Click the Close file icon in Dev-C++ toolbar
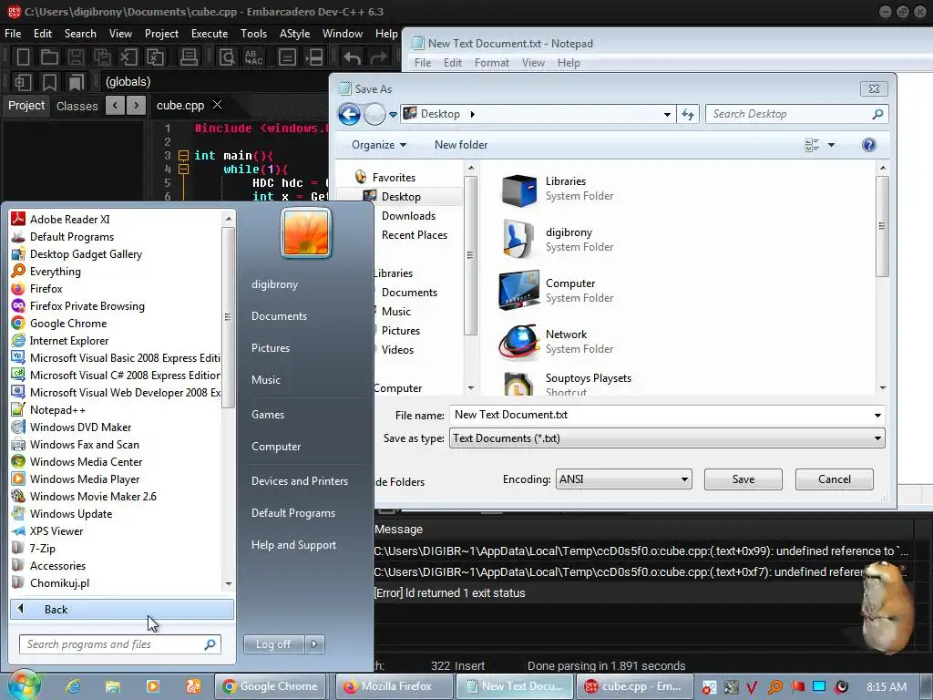 pos(128,57)
